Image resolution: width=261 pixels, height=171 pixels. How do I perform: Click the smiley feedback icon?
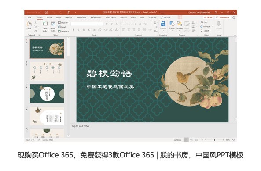coord(234,18)
